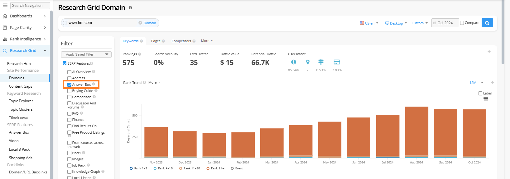510x179 pixels.
Task: Clear the domain field with x icon
Action: (140, 23)
